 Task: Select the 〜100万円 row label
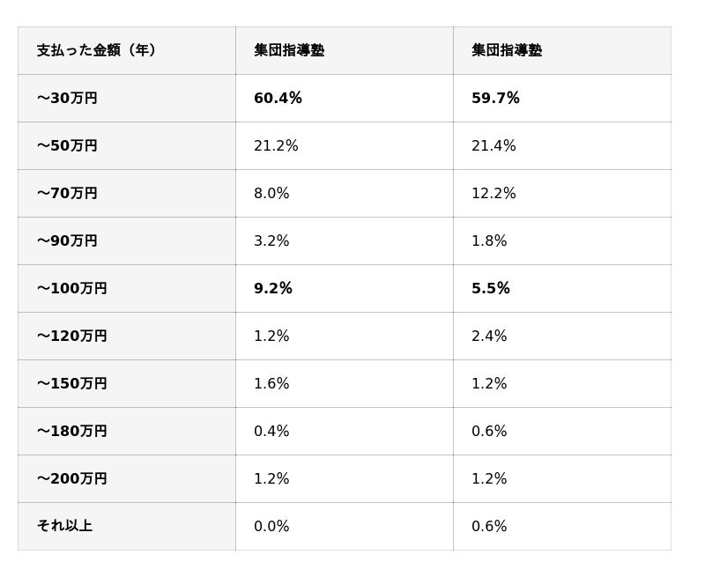[71, 288]
